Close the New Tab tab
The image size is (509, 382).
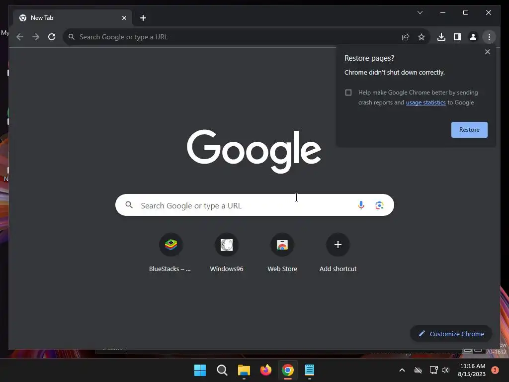pos(124,18)
